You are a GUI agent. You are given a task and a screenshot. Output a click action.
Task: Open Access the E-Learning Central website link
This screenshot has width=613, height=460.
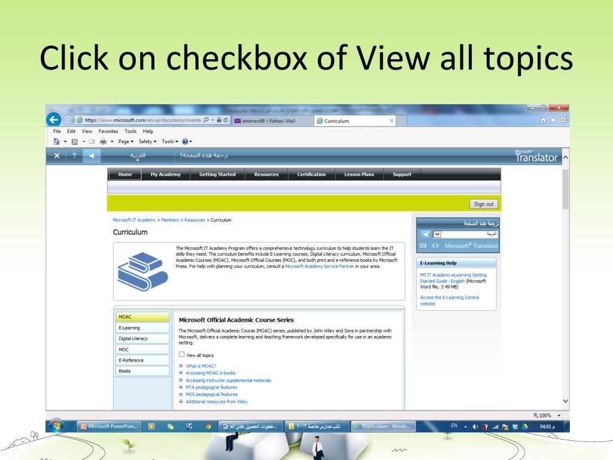(449, 301)
